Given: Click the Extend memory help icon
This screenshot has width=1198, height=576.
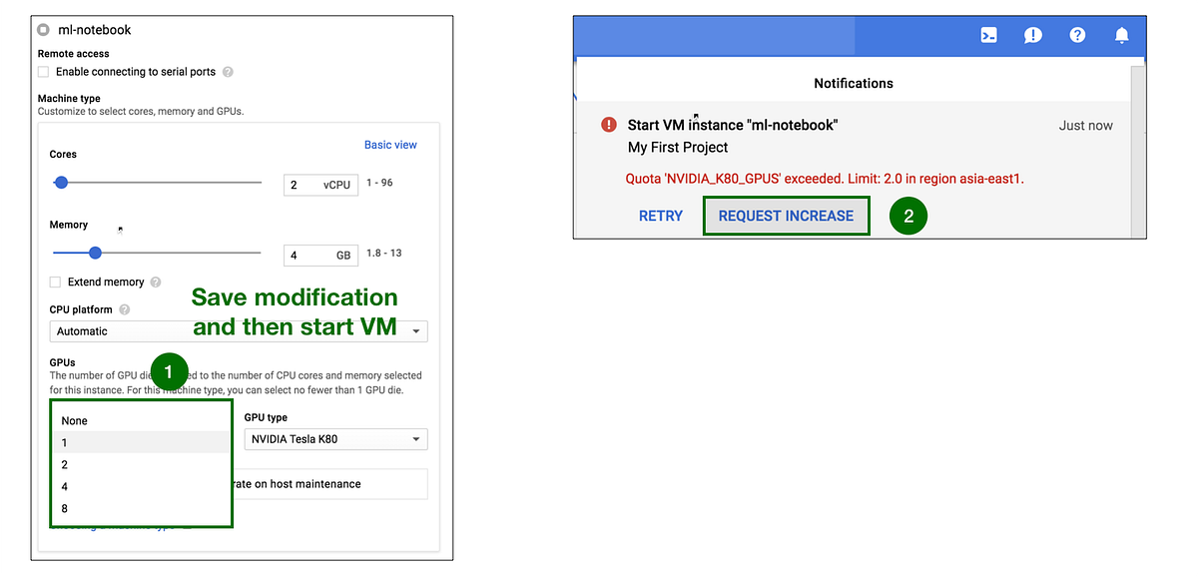Looking at the screenshot, I should point(156,283).
